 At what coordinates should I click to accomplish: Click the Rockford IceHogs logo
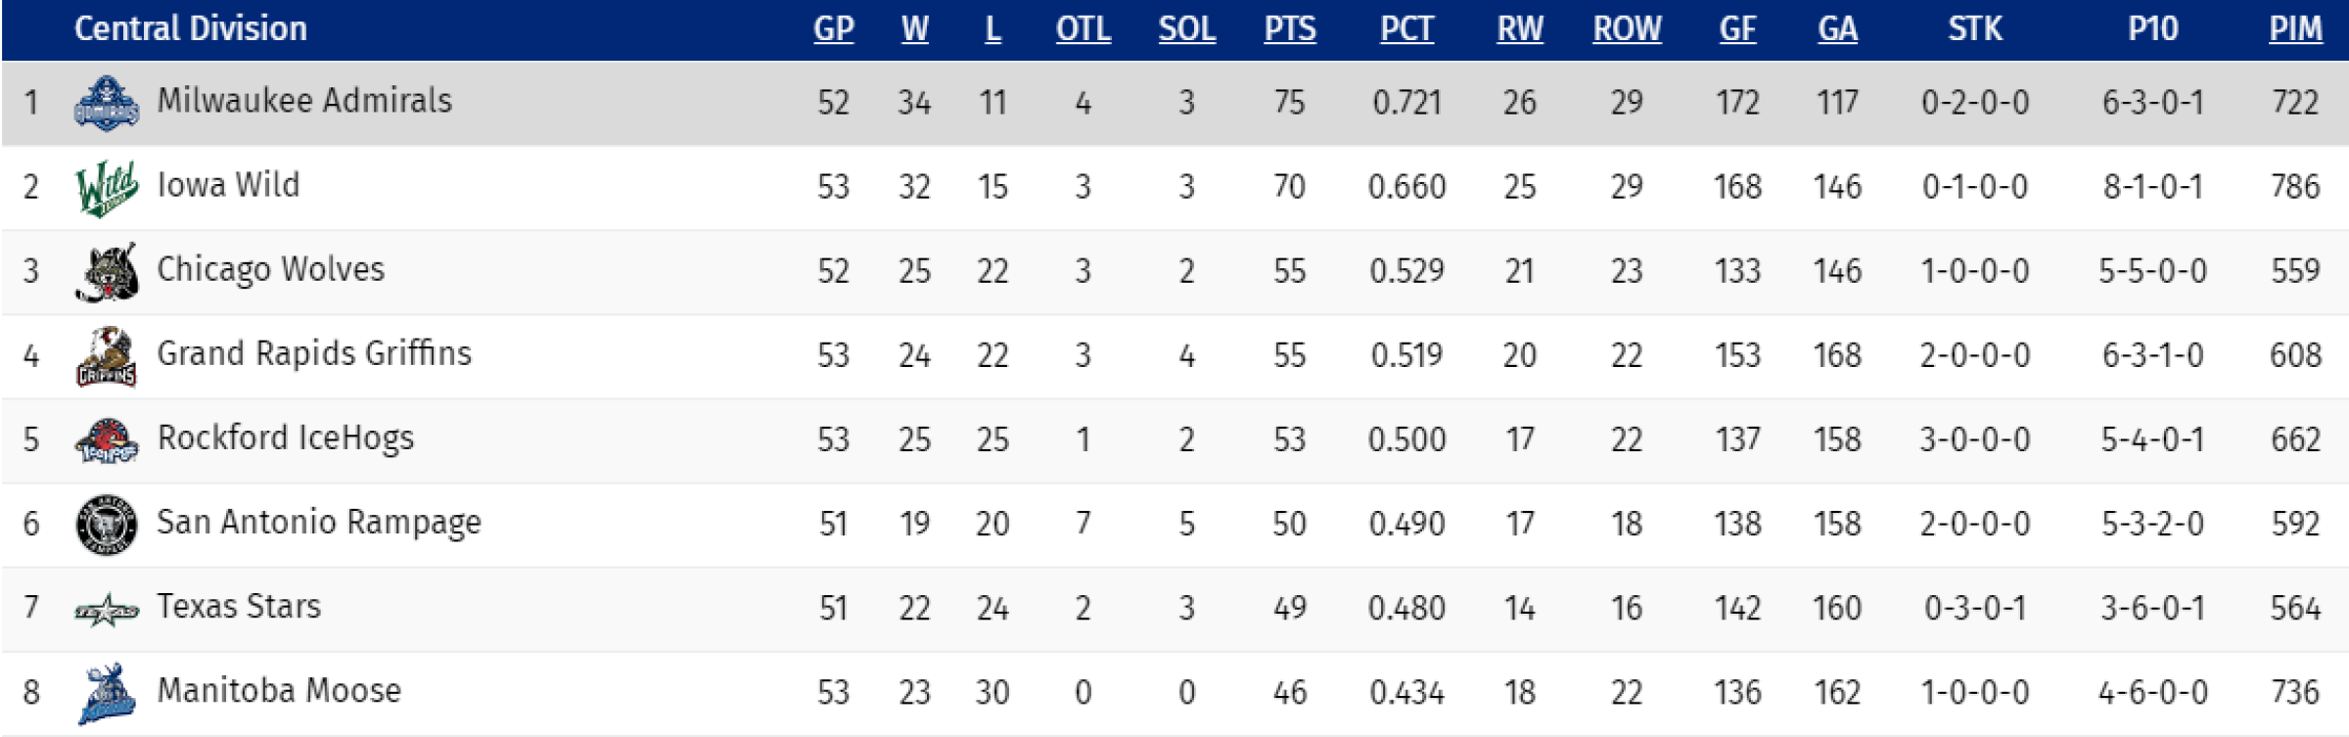point(107,440)
